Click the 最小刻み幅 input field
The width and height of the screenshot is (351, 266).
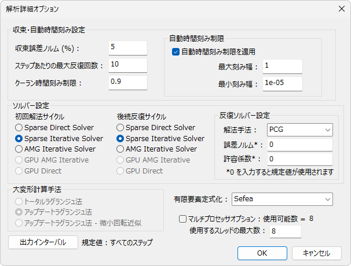coord(283,84)
